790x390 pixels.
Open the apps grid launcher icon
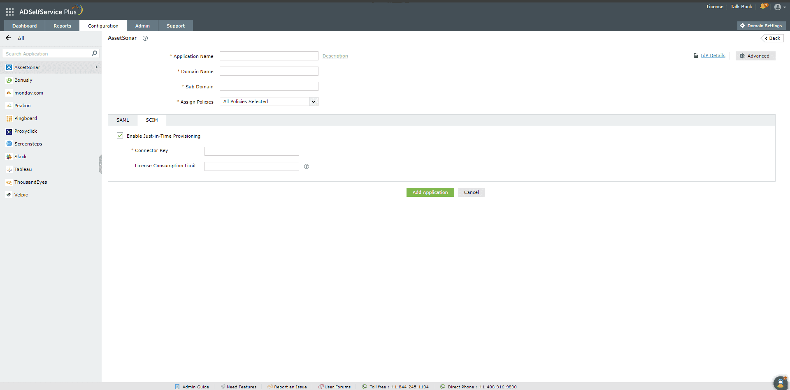(x=10, y=12)
